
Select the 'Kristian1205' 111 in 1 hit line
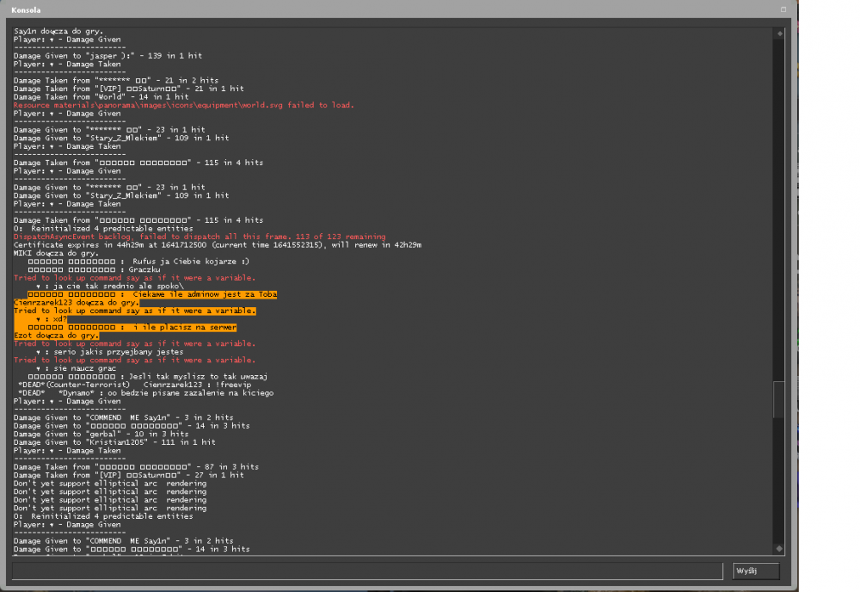(x=114, y=443)
